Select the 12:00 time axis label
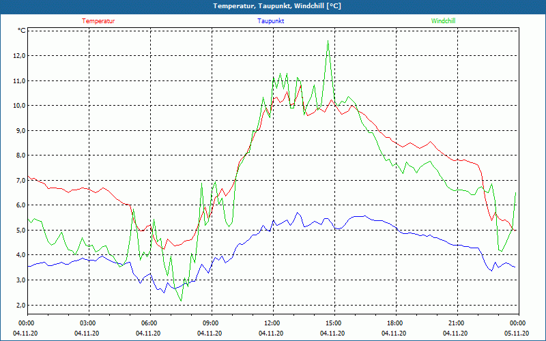This screenshot has height=341, width=546. (x=272, y=323)
